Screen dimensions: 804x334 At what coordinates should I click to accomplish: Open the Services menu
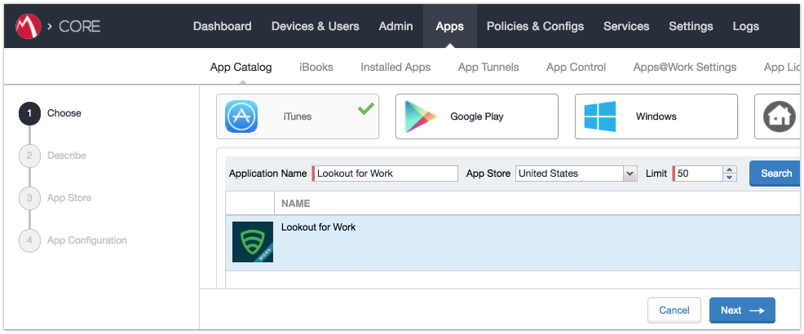coord(626,26)
